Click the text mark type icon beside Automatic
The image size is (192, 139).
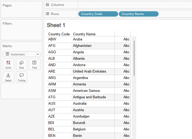click(7, 54)
